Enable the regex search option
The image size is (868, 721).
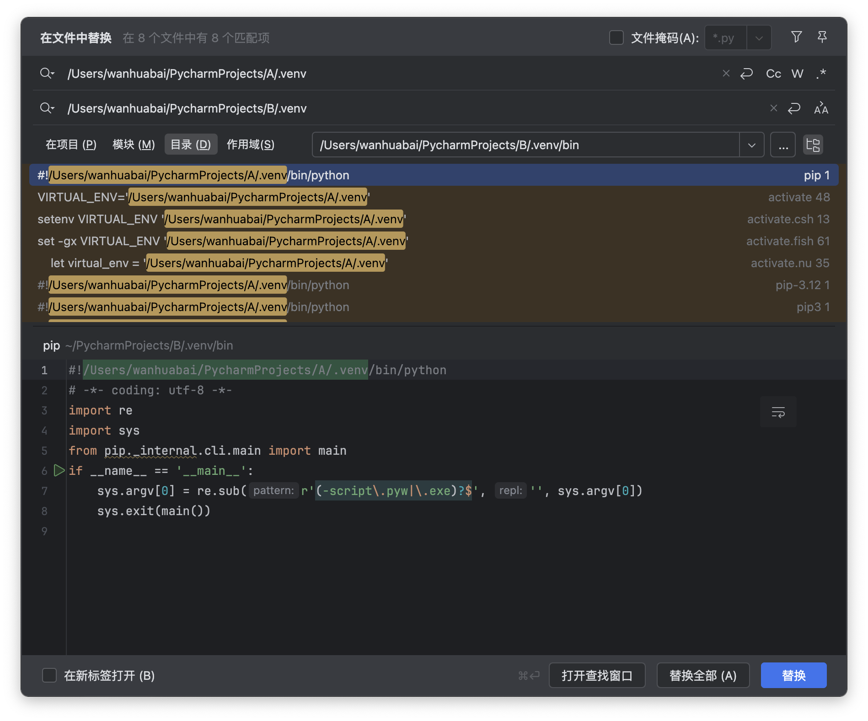pyautogui.click(x=821, y=74)
